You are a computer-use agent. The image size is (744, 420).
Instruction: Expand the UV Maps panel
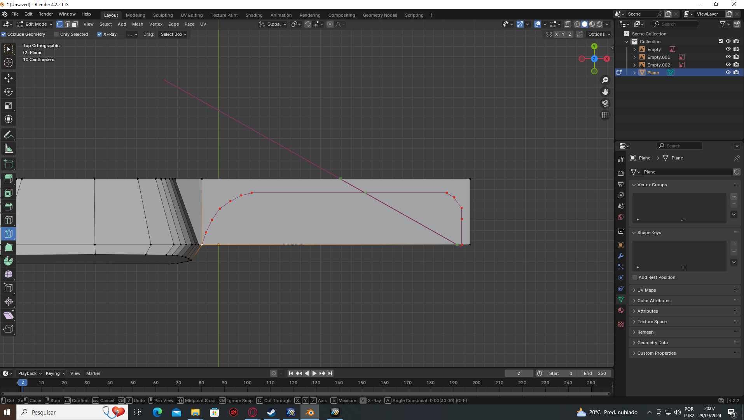(634, 290)
